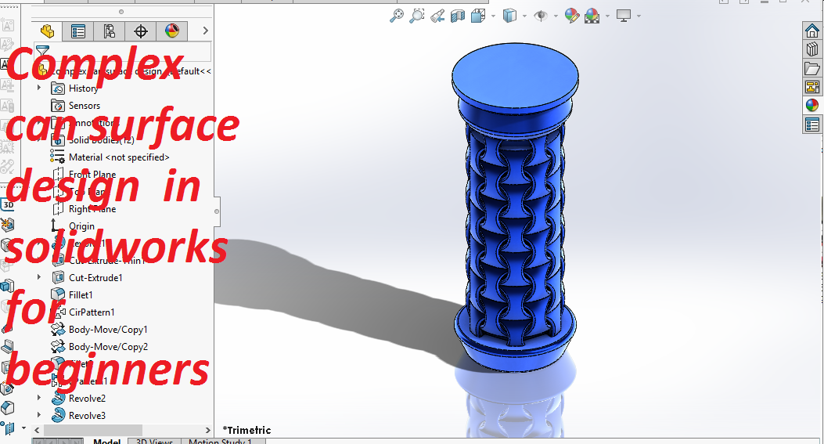Image resolution: width=824 pixels, height=444 pixels.
Task: Click the Revolve3 feature icon
Action: 59,416
